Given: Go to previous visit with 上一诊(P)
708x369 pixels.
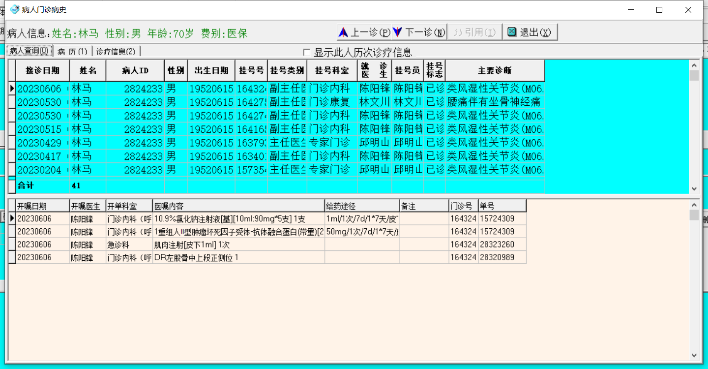Looking at the screenshot, I should (364, 32).
